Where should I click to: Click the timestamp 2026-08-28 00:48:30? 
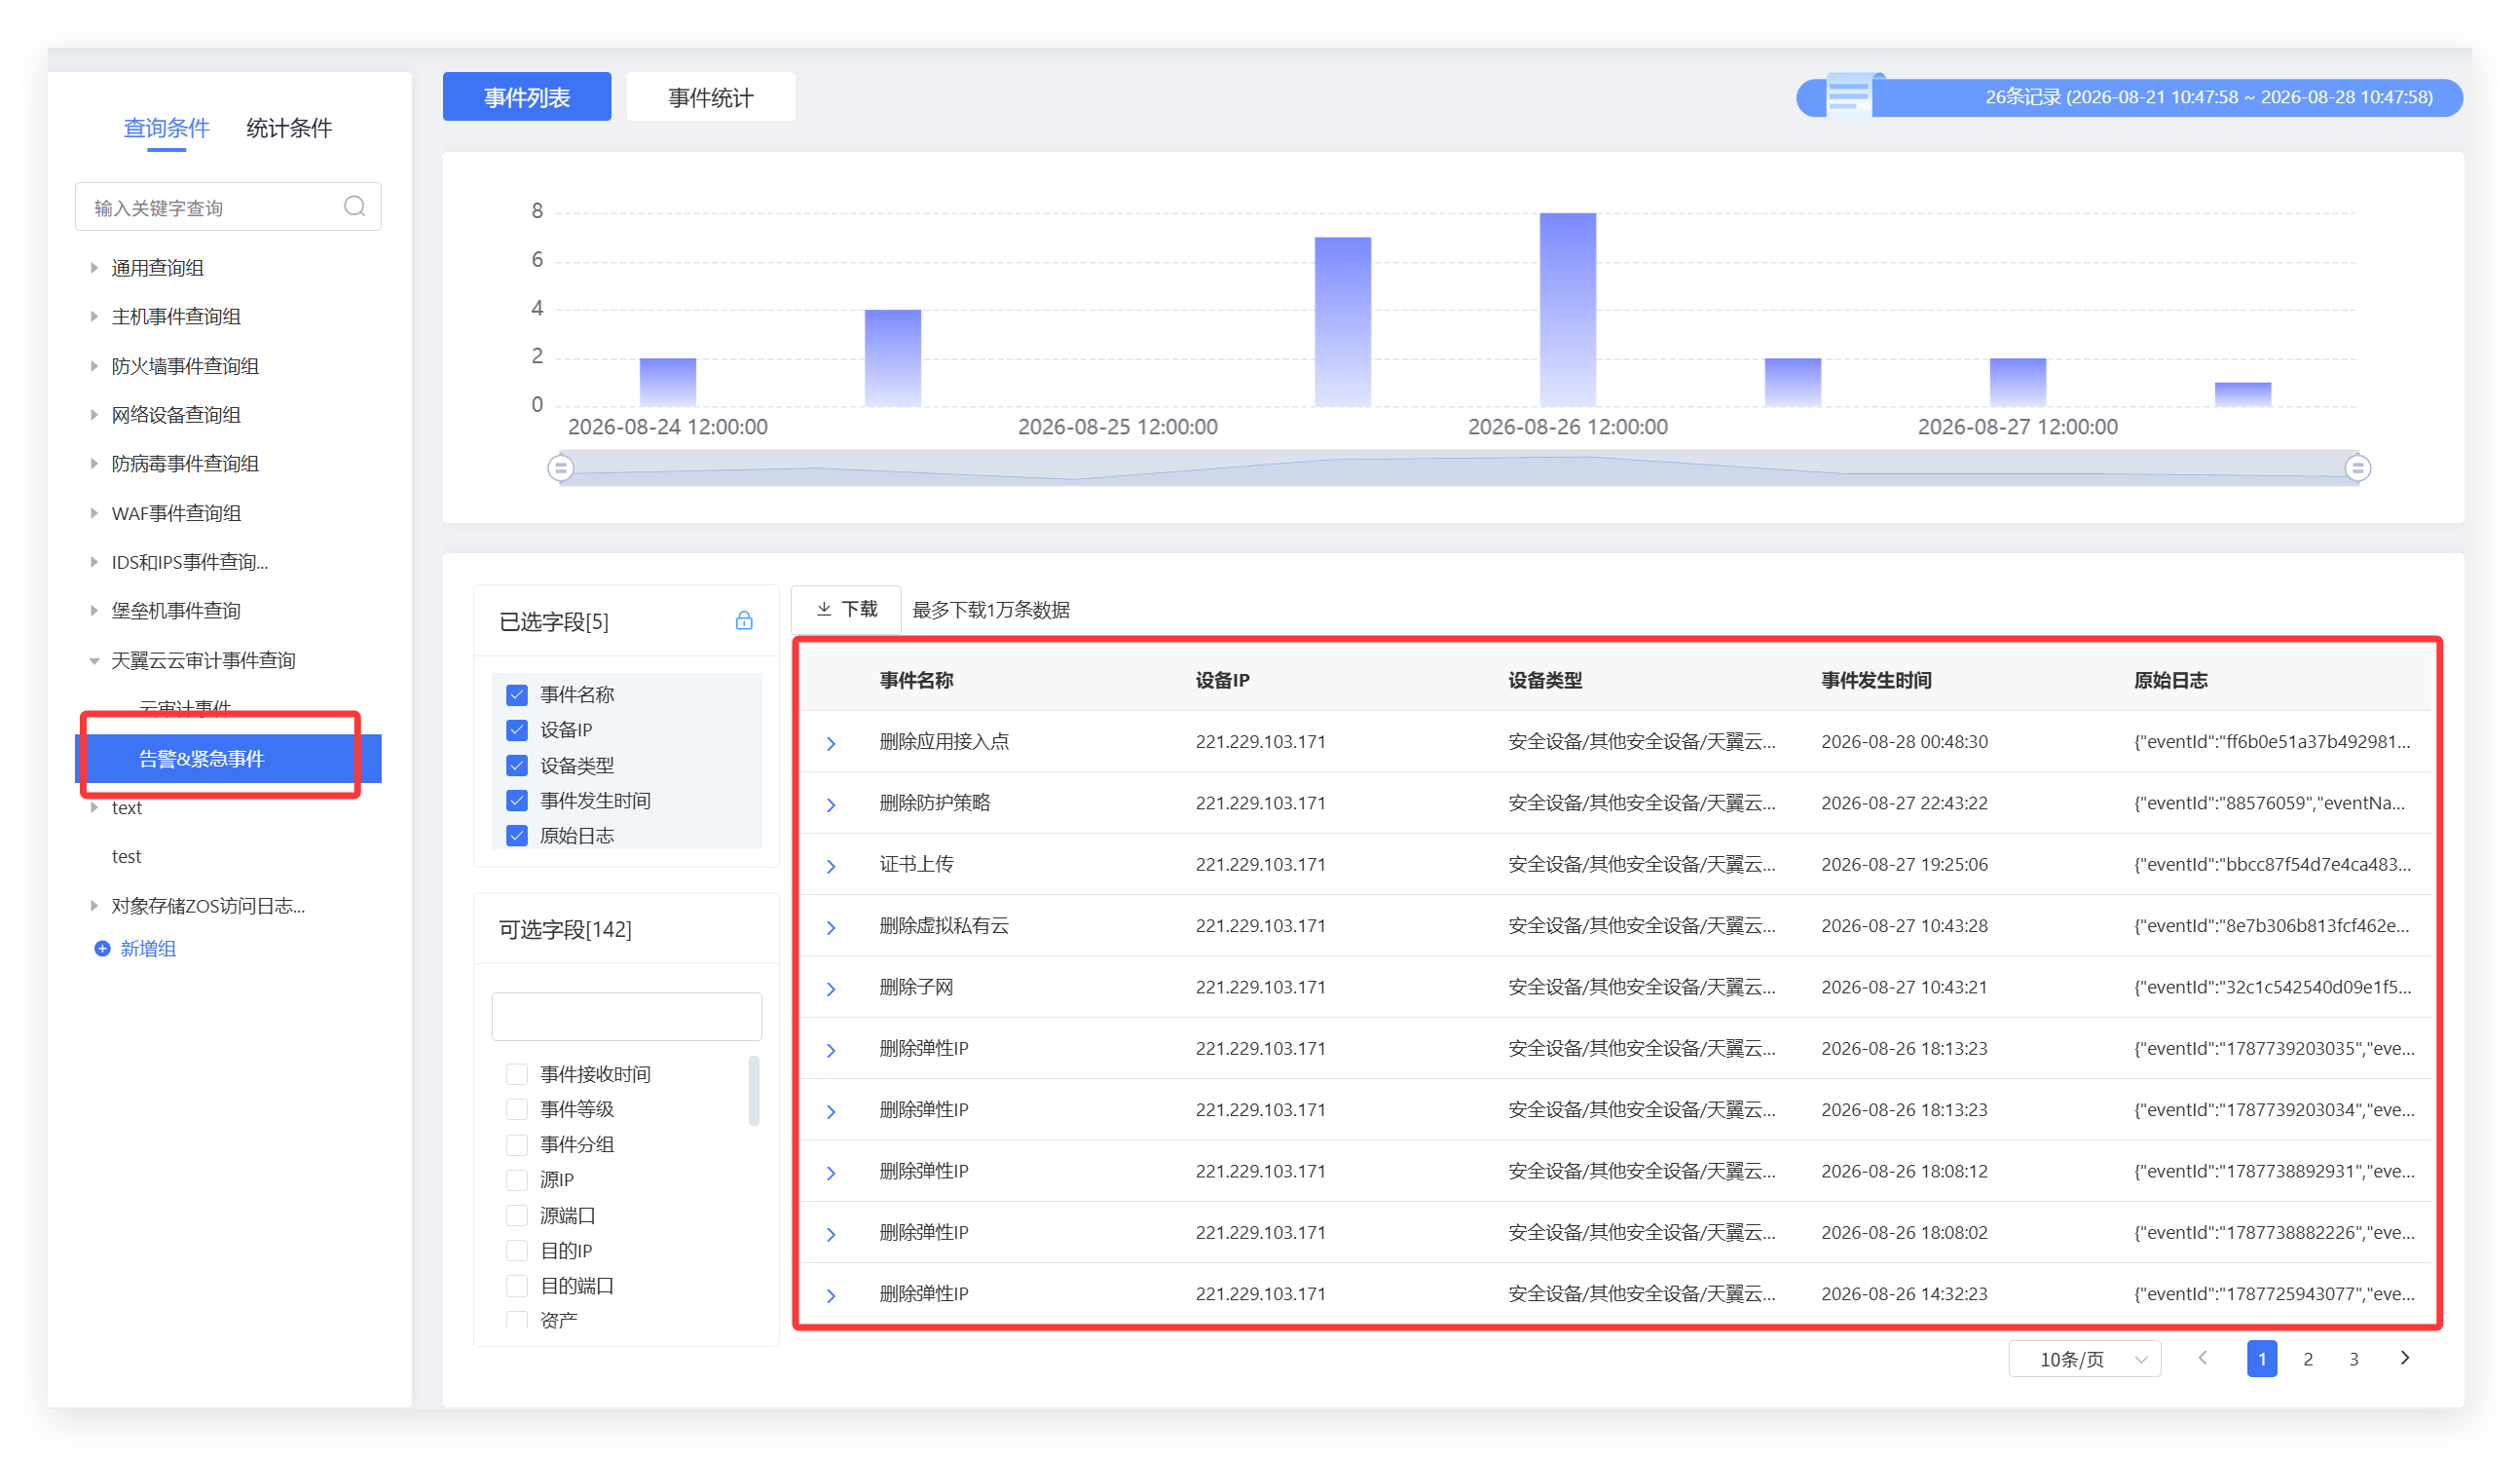click(1904, 741)
